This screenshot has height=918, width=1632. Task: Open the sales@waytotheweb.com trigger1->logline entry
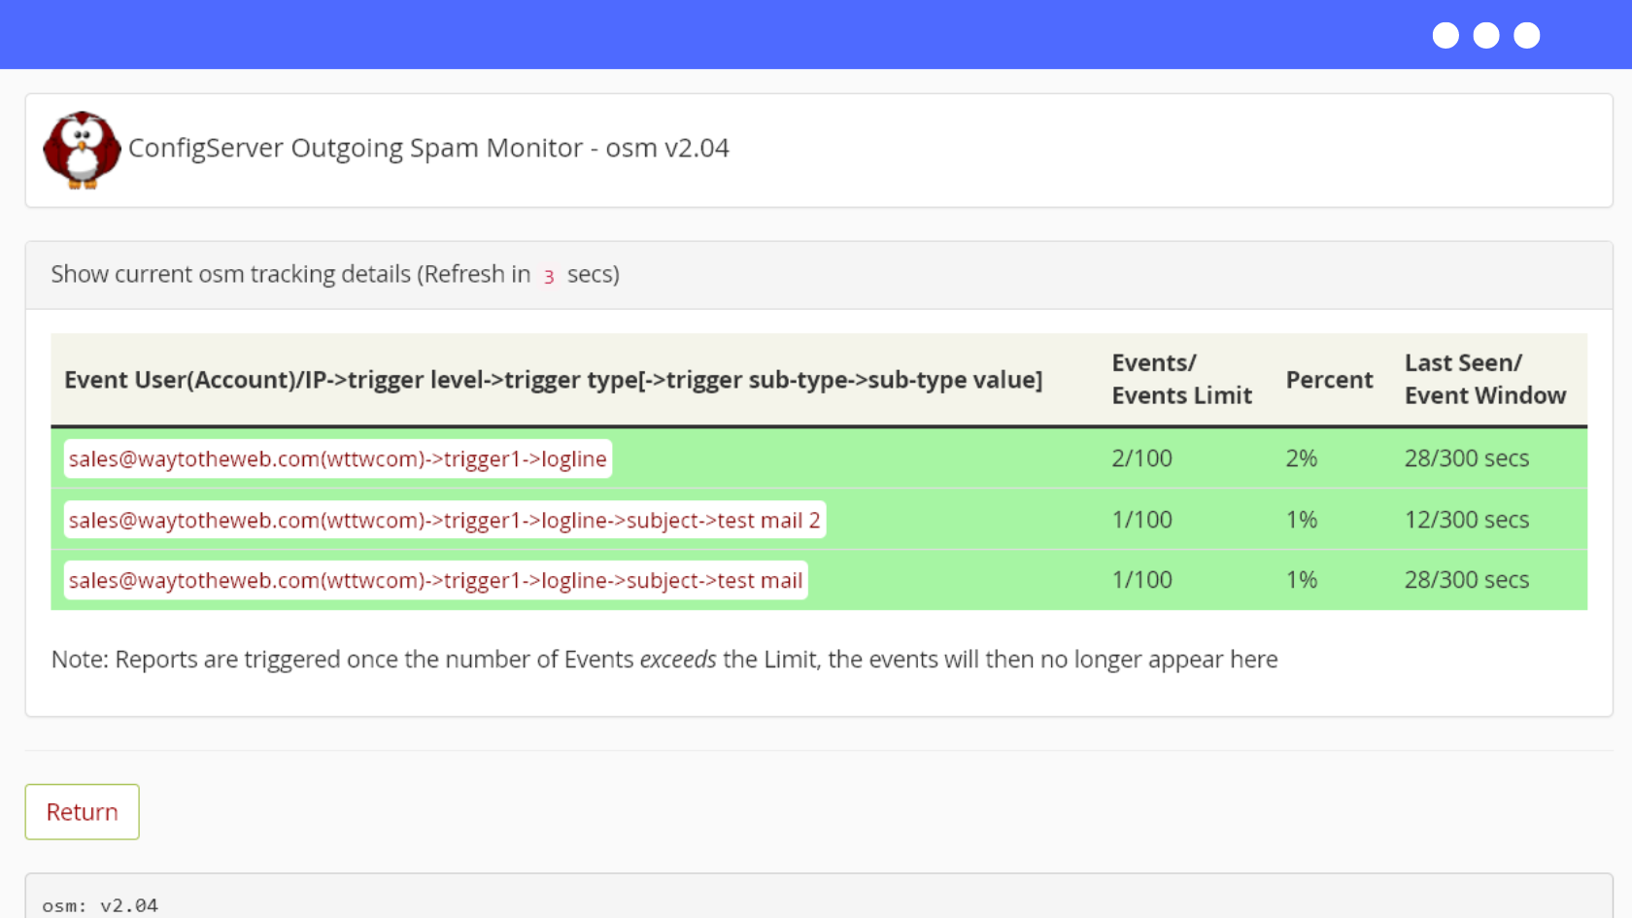(x=337, y=459)
